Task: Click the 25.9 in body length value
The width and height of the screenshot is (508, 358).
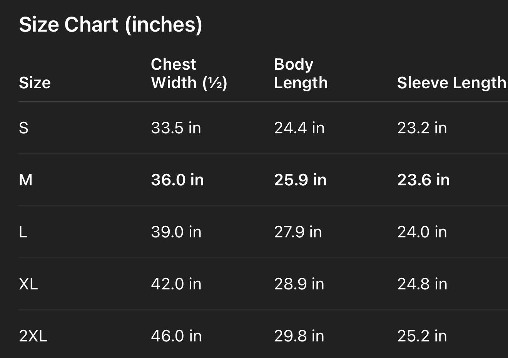Action: (x=300, y=180)
